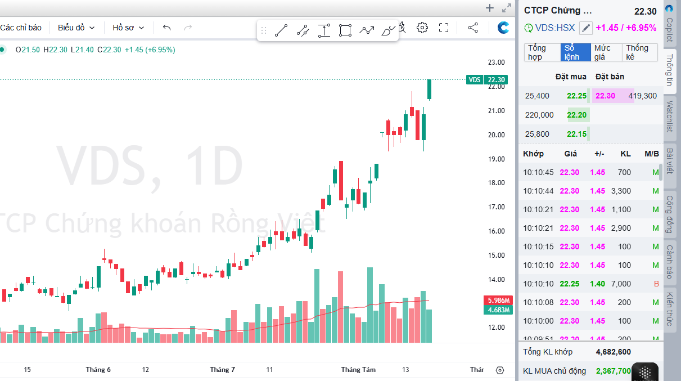This screenshot has width=681, height=381.
Task: Select the polyline path drawing tool
Action: 367,31
